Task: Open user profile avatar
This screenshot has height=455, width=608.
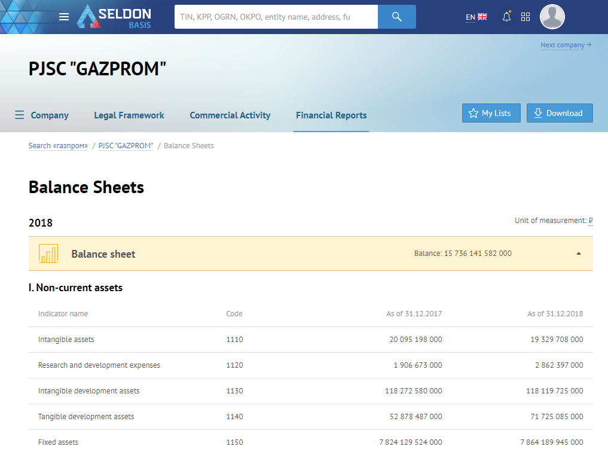Action: 552,17
